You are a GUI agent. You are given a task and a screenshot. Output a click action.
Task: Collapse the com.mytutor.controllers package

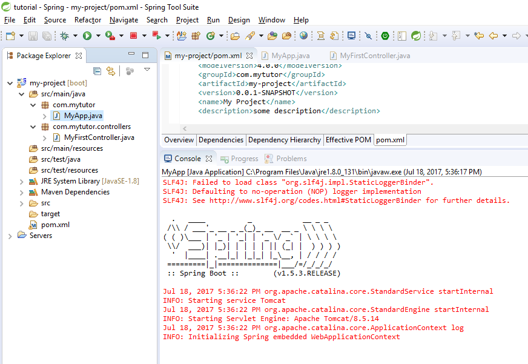coord(33,127)
